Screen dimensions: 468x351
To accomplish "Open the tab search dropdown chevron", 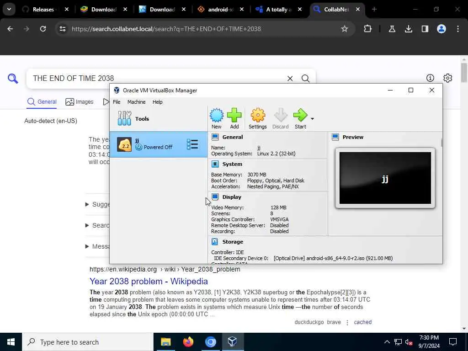I will [9, 9].
